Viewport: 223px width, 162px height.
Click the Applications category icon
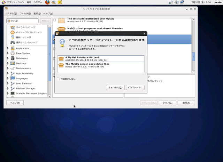pyautogui.click(x=13, y=48)
